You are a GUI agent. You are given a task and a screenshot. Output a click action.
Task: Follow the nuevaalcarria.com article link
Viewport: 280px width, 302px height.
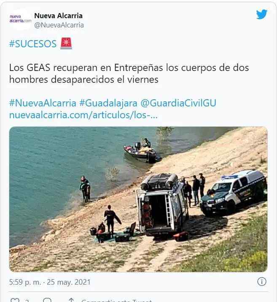click(83, 115)
